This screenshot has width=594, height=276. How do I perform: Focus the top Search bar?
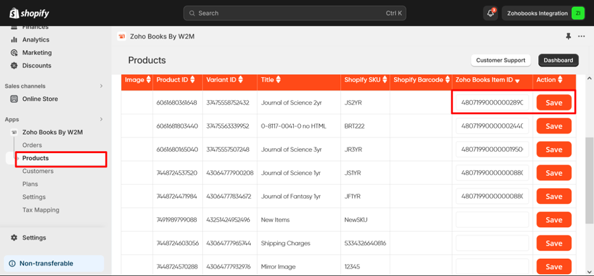tap(294, 13)
